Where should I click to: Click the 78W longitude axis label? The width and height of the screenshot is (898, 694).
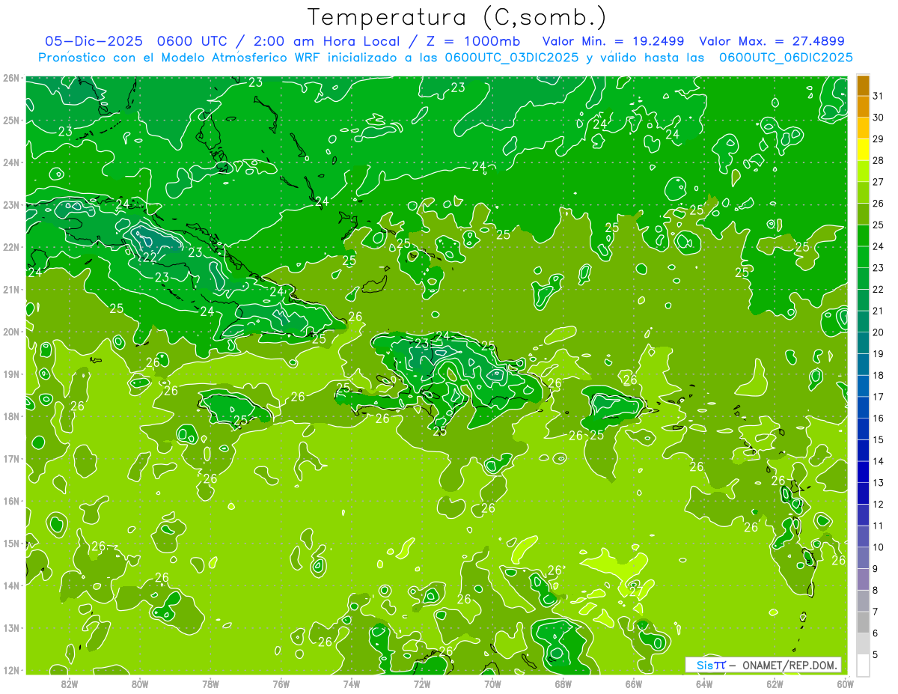coord(210,684)
